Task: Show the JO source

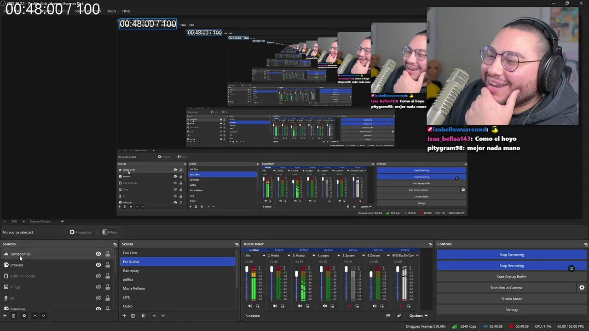Action: coord(98,298)
